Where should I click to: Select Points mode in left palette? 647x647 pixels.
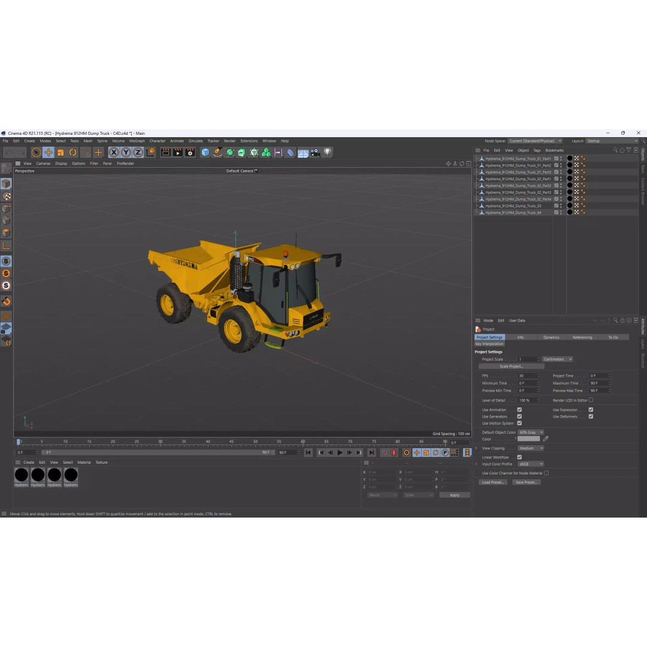6,208
